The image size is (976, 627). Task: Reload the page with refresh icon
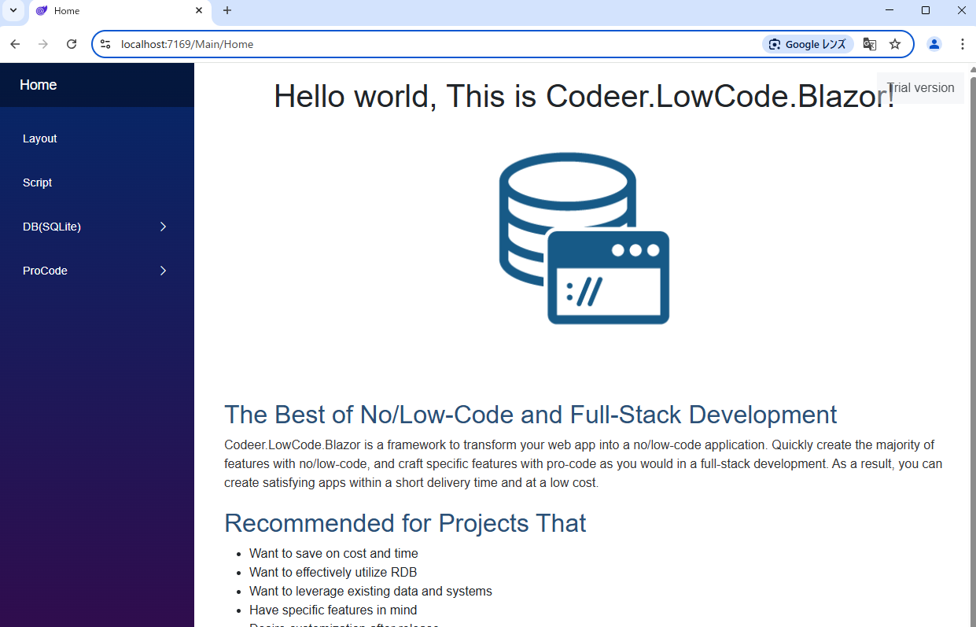(x=72, y=44)
